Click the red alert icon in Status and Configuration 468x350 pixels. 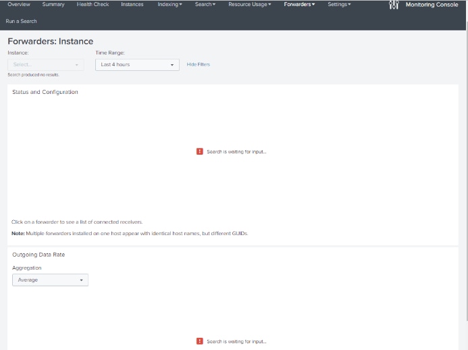pos(200,151)
